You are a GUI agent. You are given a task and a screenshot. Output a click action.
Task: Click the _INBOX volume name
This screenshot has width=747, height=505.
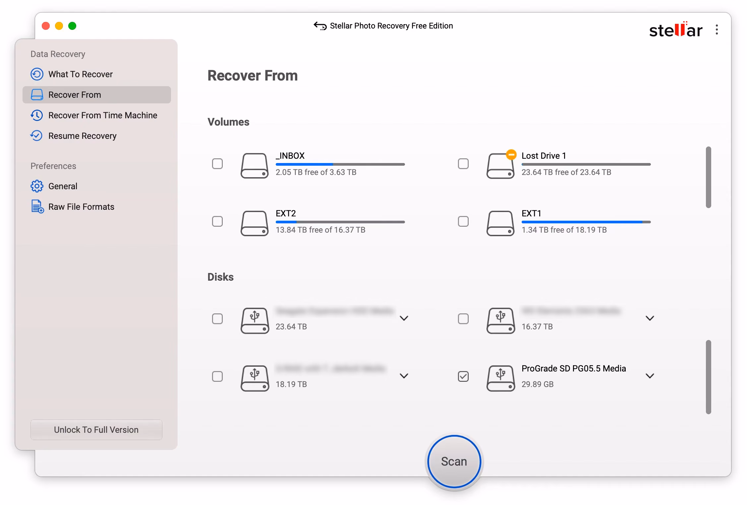290,156
